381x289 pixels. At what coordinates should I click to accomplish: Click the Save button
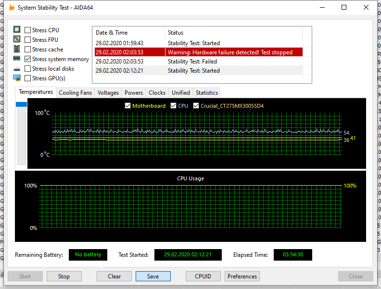153,276
